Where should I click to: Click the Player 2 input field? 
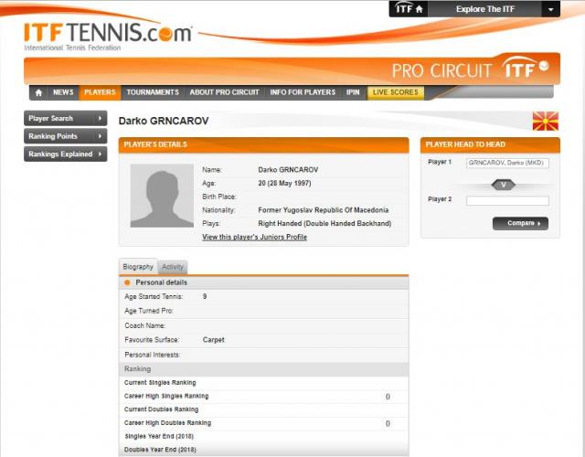507,201
